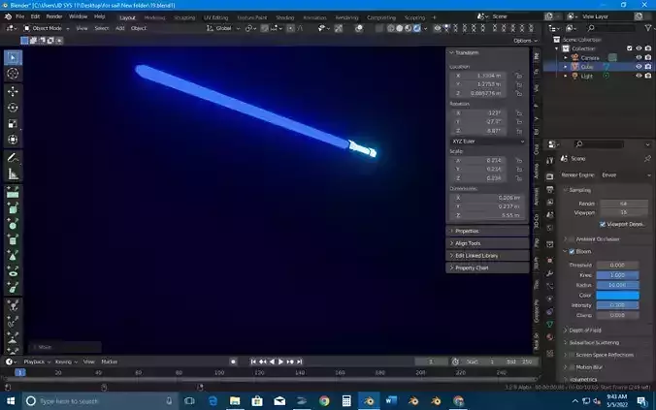Hide the Cube with its eye icon
Image resolution: width=656 pixels, height=410 pixels.
tap(639, 67)
